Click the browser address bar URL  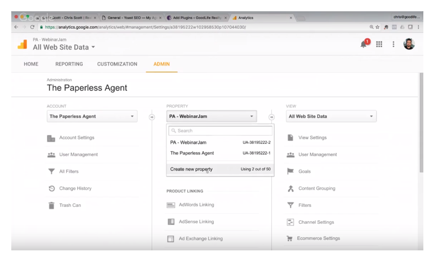tap(145, 27)
